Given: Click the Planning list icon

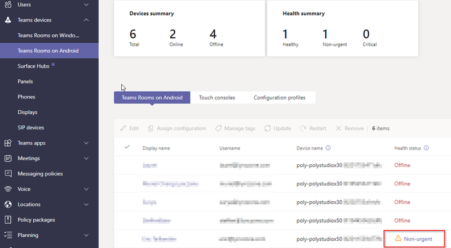Looking at the screenshot, I should [8, 235].
